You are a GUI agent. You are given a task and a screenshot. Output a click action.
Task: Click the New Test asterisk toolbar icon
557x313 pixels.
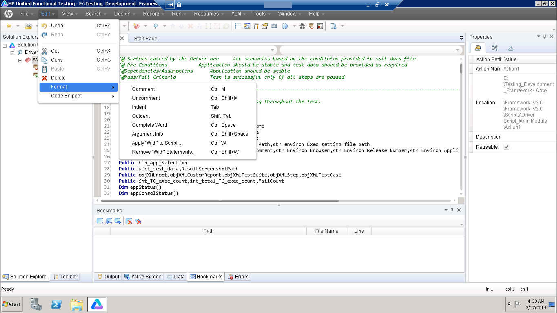(x=9, y=26)
